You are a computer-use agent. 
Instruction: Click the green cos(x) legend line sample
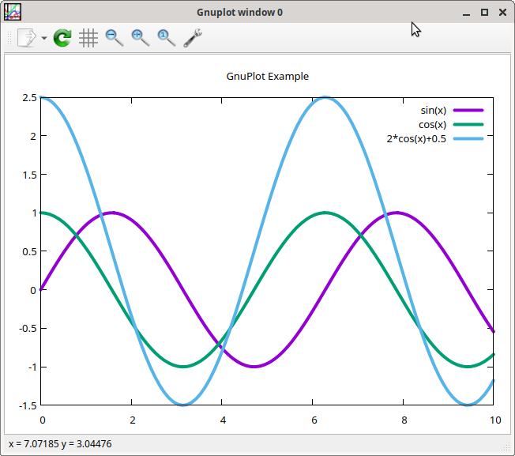pyautogui.click(x=468, y=125)
